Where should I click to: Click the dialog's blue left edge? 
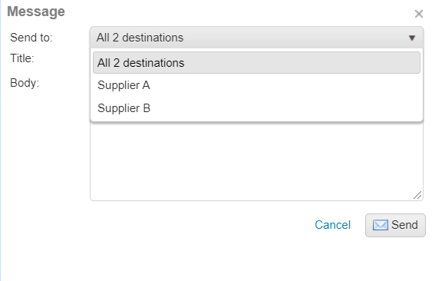(x=1, y=140)
